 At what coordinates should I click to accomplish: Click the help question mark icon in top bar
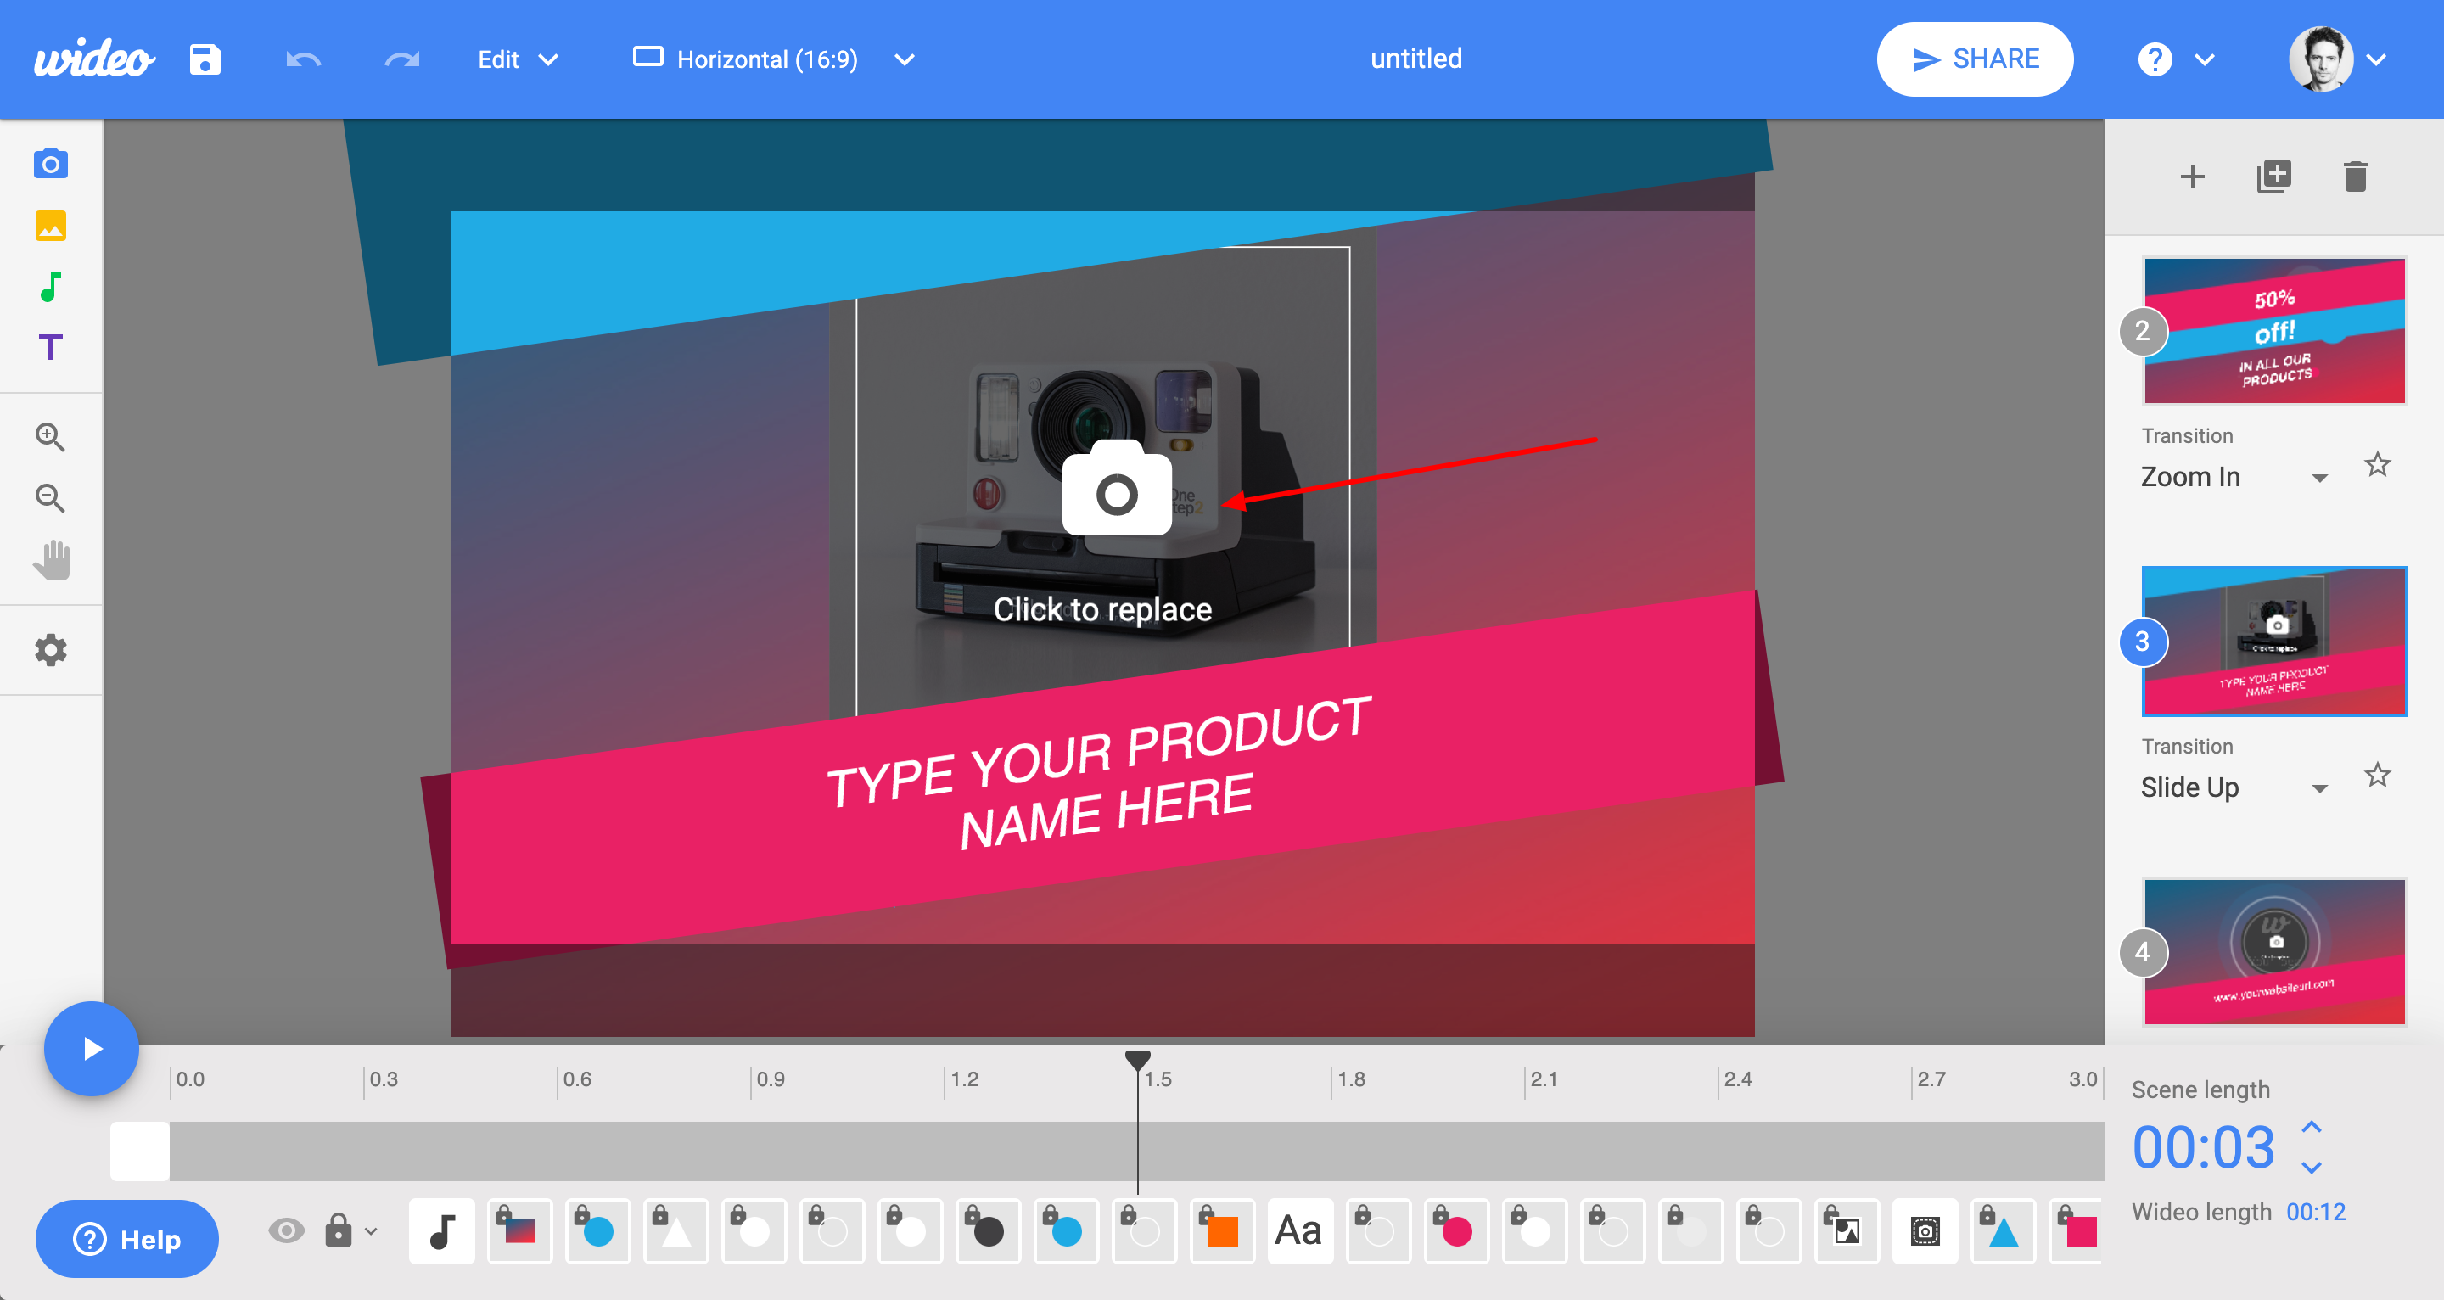2155,59
